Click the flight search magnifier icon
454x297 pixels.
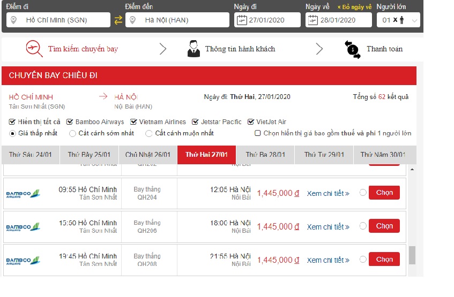coord(34,49)
